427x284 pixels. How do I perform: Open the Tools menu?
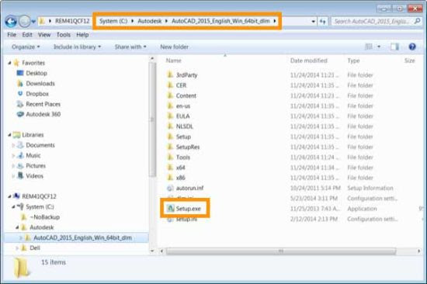64,35
